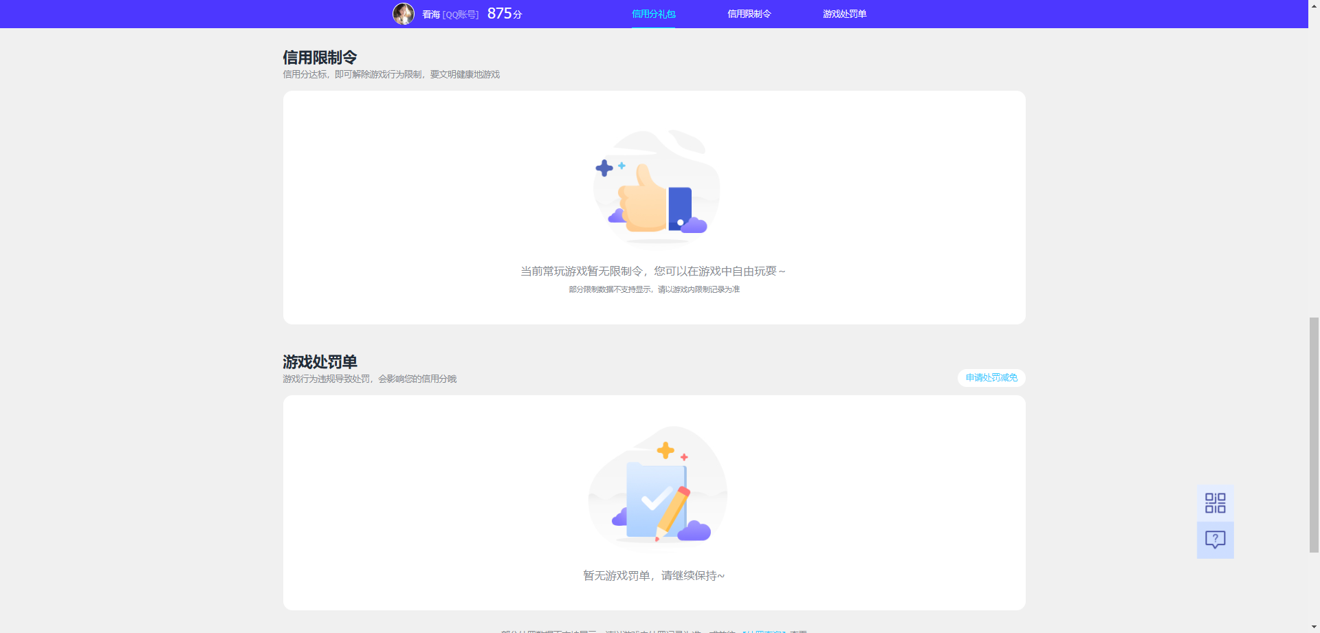This screenshot has width=1320, height=633.
Task: Click the user avatar in the header
Action: tap(404, 14)
